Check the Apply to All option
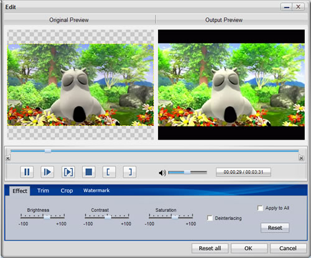 point(260,208)
